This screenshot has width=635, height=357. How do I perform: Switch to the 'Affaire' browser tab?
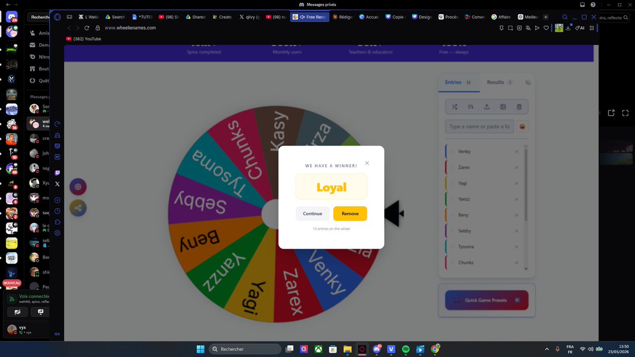tap(501, 17)
